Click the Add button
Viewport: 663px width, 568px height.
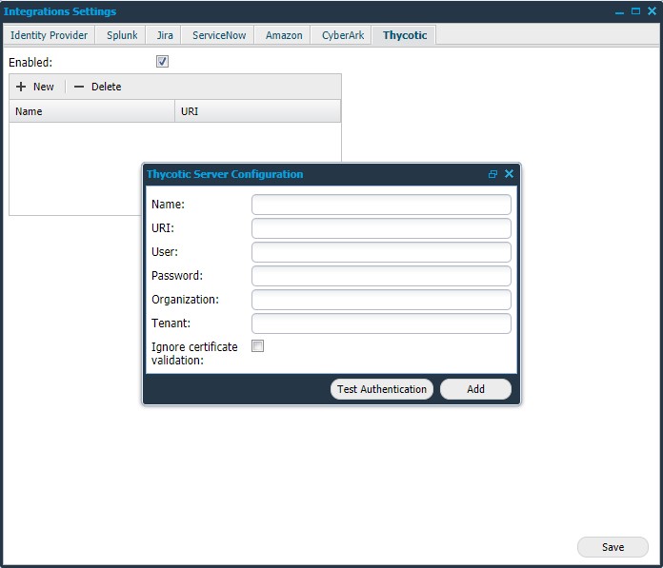click(475, 389)
